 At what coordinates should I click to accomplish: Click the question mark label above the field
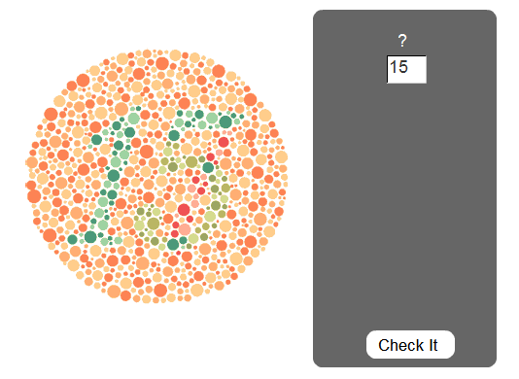(x=402, y=41)
